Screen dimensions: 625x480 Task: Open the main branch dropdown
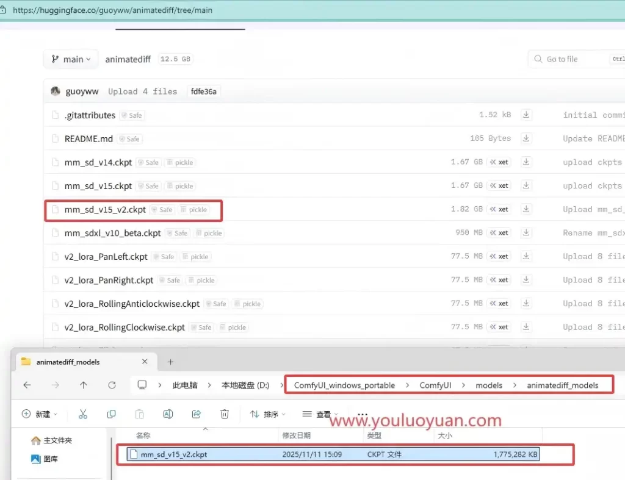point(71,59)
